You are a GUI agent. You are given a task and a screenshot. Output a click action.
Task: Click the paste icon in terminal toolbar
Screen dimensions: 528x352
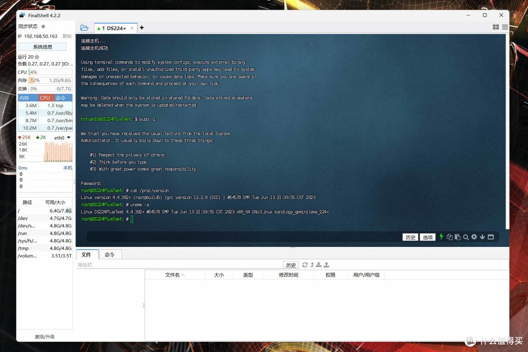[457, 237]
